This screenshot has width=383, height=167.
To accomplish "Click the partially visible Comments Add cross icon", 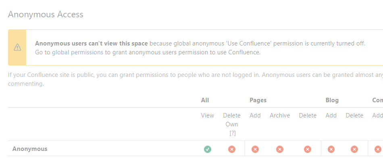I will [x=378, y=149].
